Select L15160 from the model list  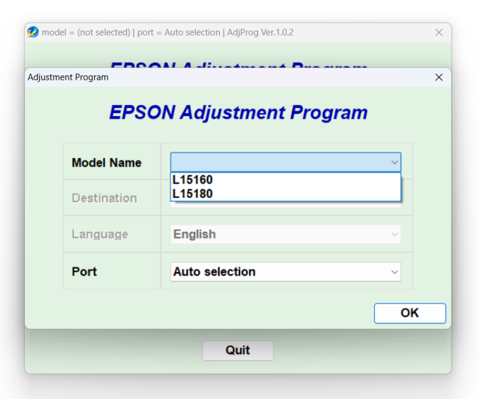click(x=285, y=180)
